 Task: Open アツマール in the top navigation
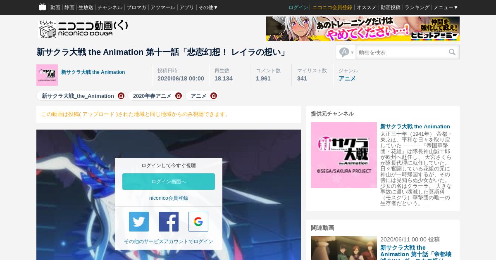[163, 7]
